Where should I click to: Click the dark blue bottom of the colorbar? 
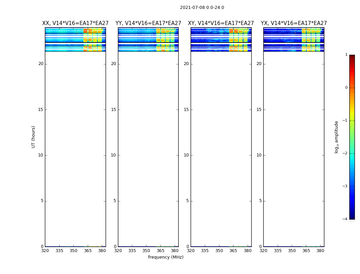tap(352, 214)
